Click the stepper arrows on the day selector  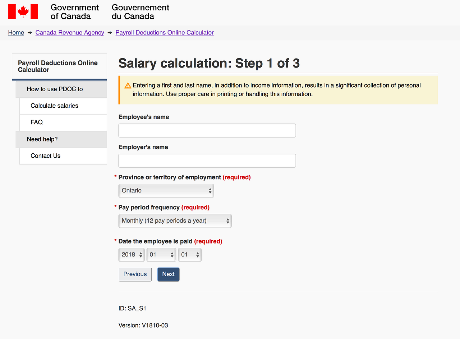(197, 255)
